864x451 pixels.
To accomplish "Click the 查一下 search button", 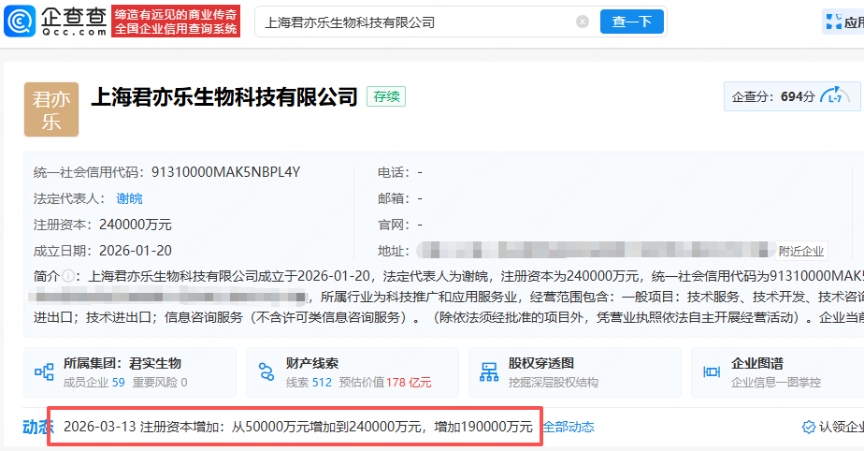I will 631,22.
